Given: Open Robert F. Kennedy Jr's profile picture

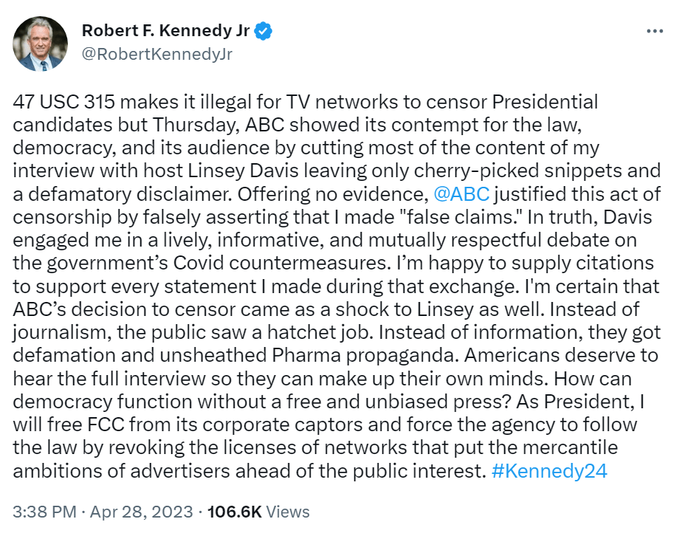Looking at the screenshot, I should tap(40, 44).
